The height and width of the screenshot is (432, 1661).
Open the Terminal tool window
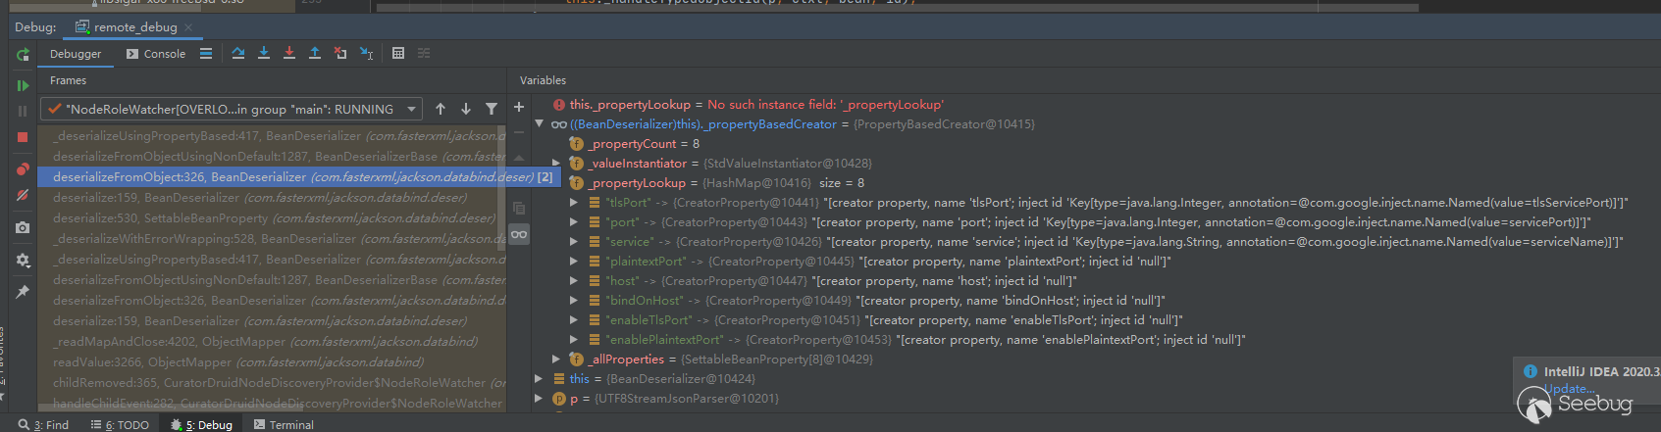pyautogui.click(x=284, y=424)
